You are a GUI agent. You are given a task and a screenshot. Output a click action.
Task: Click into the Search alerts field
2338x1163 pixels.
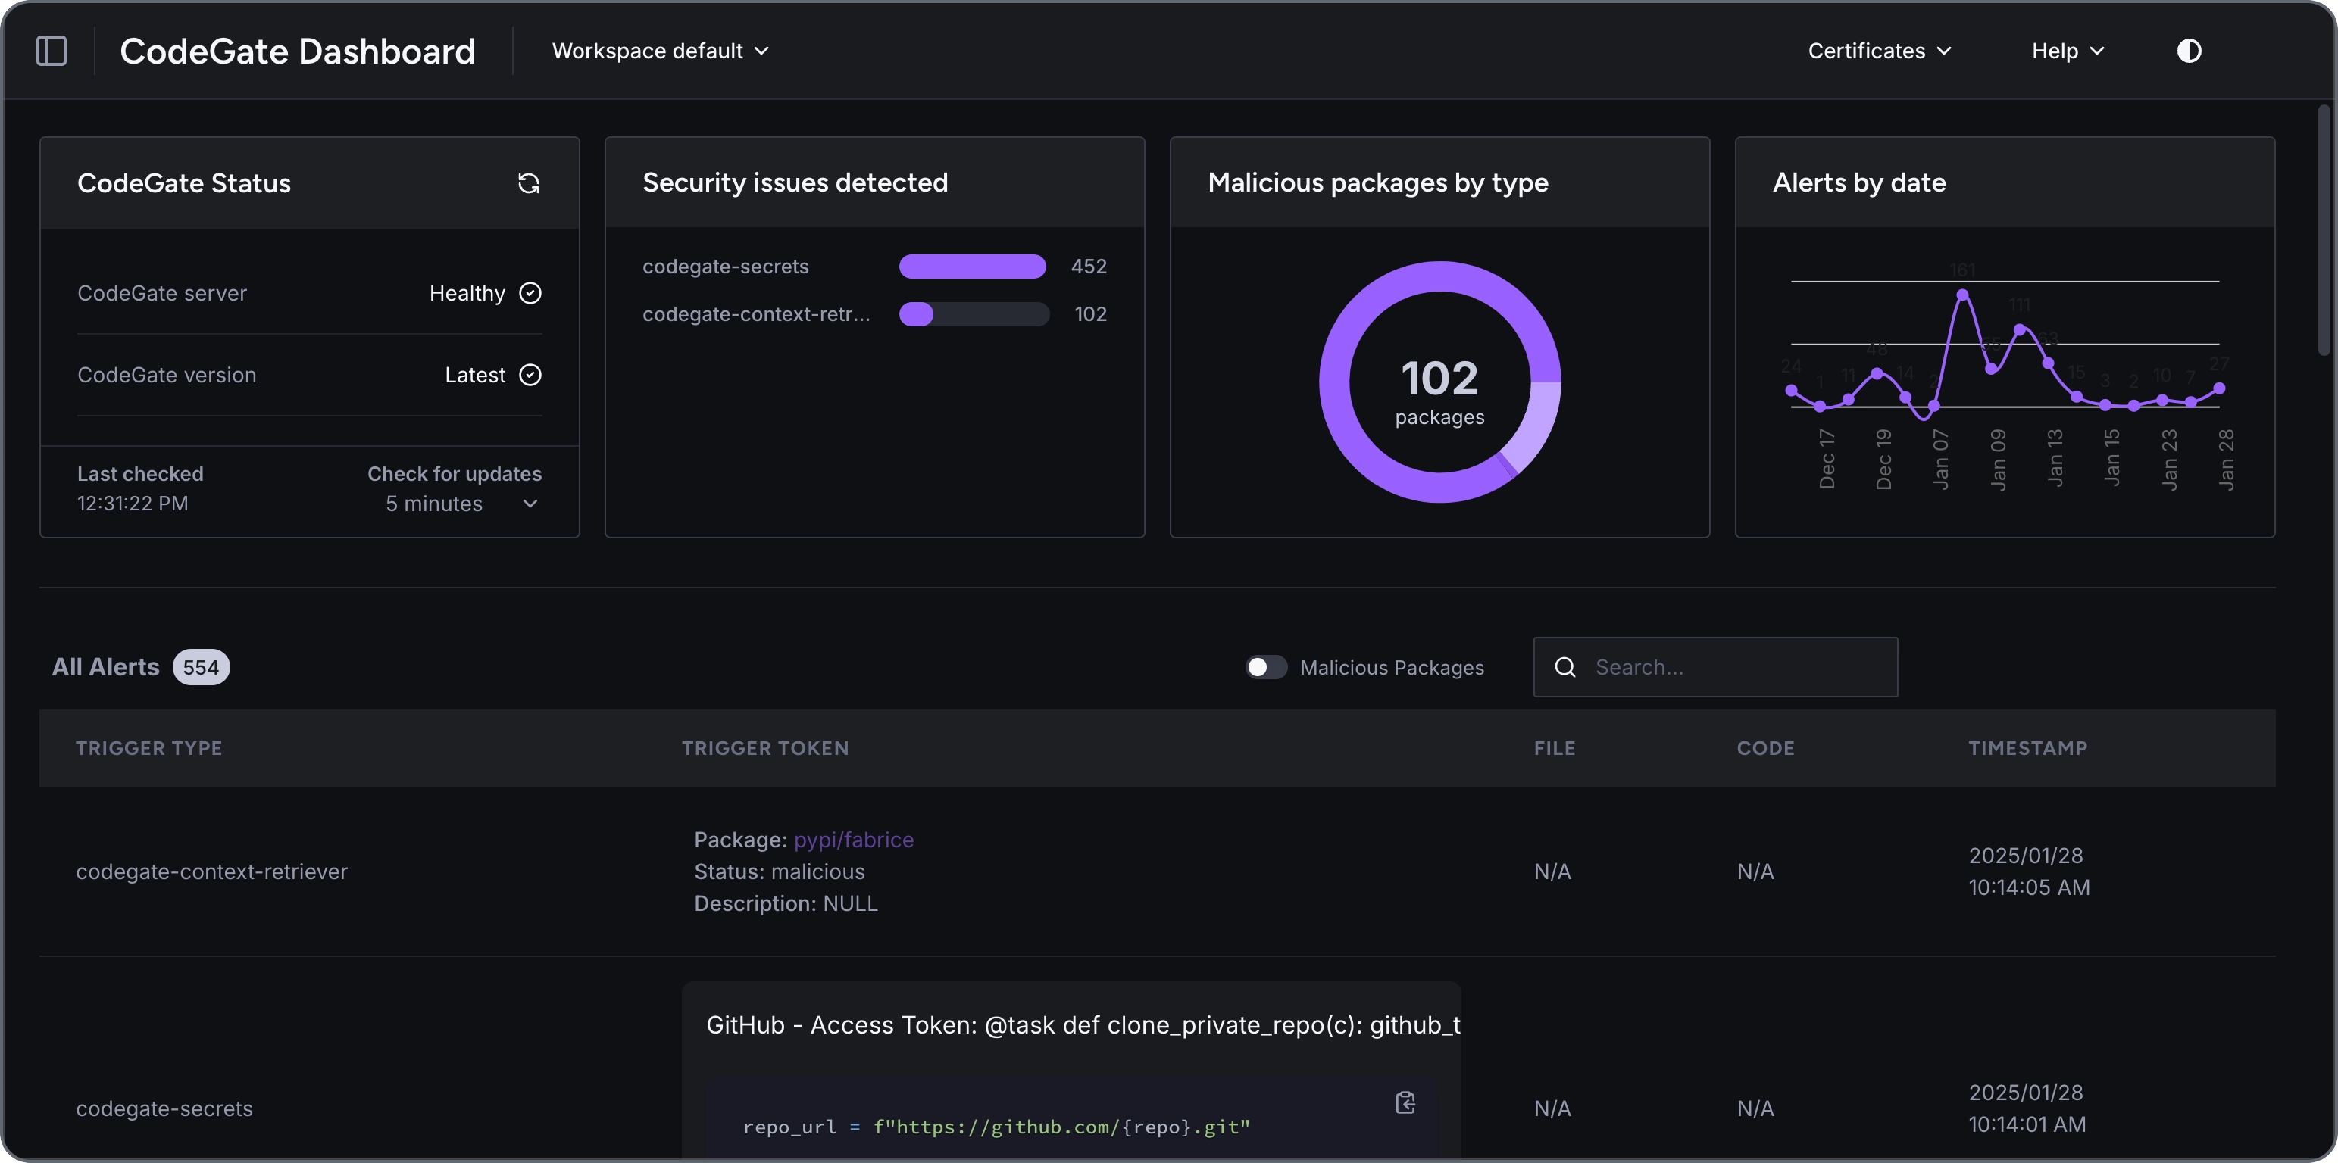point(1714,667)
